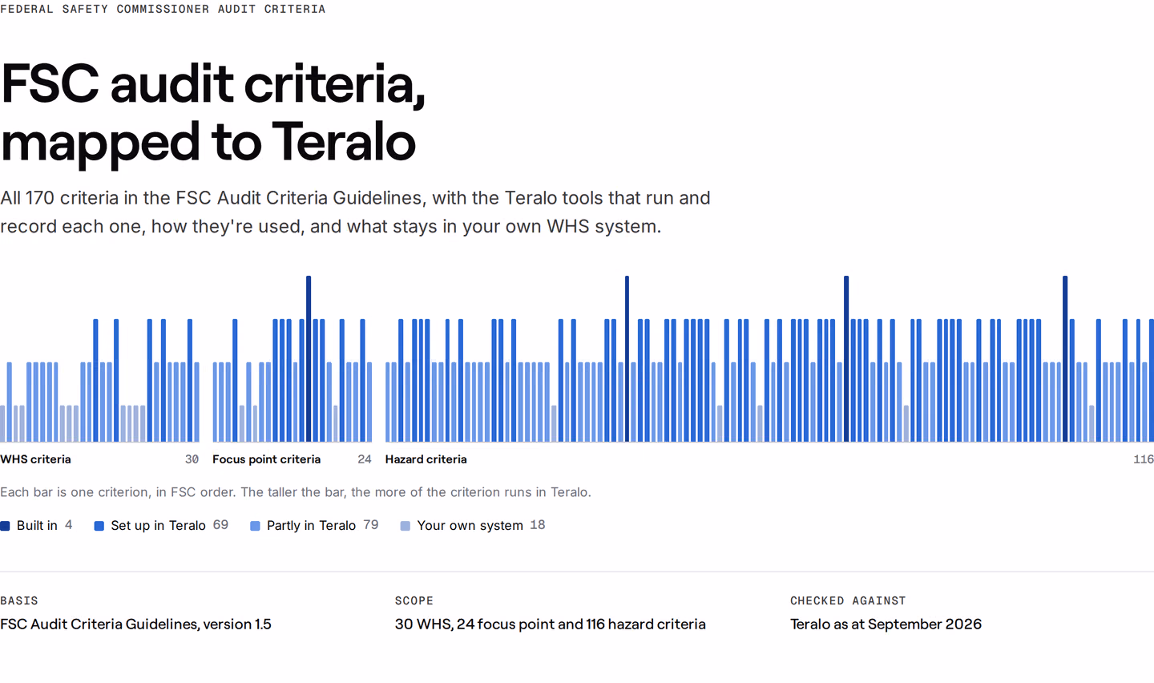Image resolution: width=1154 pixels, height=683 pixels.
Task: Click the WHS criteria count '30'
Action: [x=192, y=459]
